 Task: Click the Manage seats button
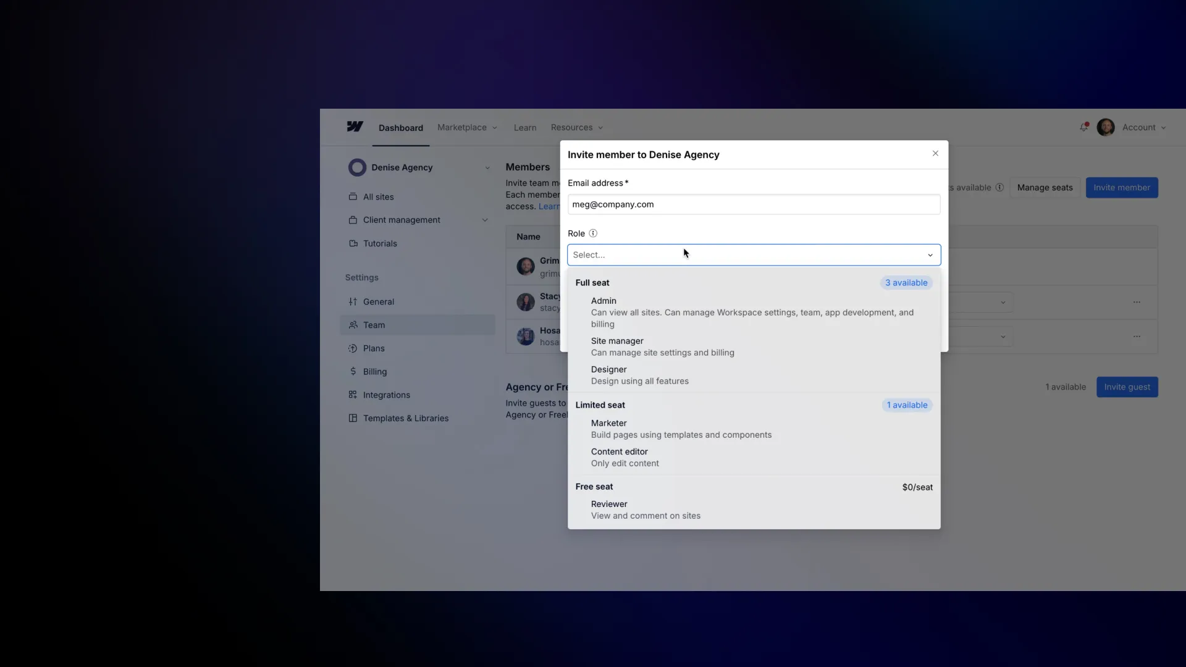1045,188
